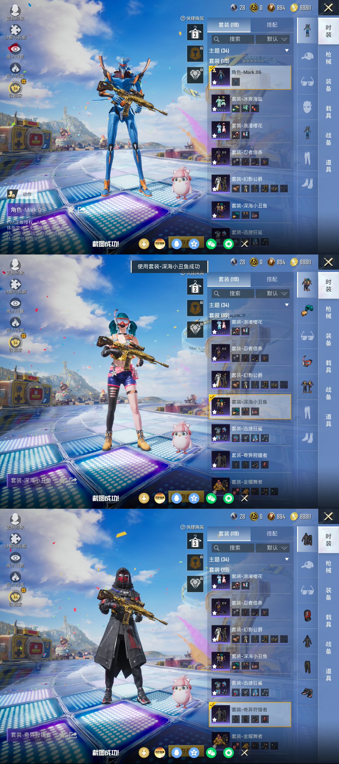Image resolution: width=339 pixels, height=764 pixels.
Task: Click the 搜索 field in 狩猎者 screen
Action: [233, 548]
